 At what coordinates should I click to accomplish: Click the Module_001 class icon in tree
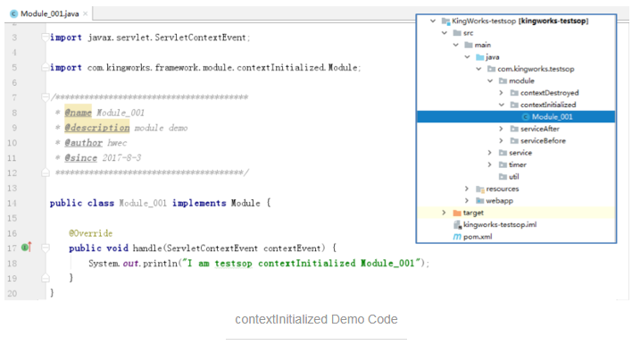526,117
